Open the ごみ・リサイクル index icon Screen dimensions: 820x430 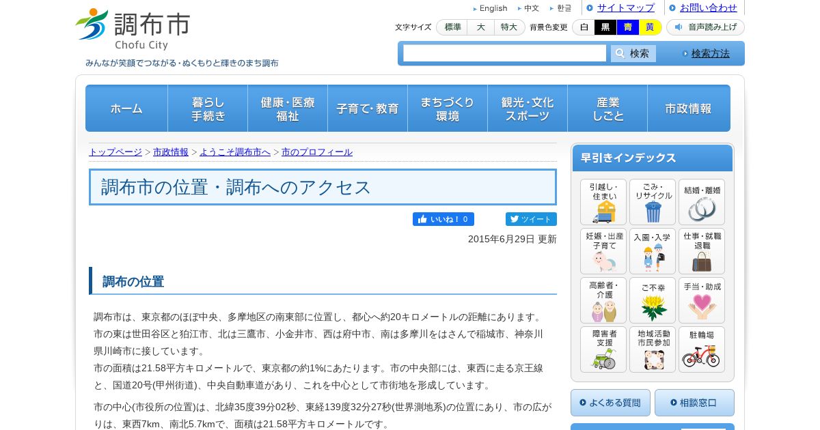point(653,202)
